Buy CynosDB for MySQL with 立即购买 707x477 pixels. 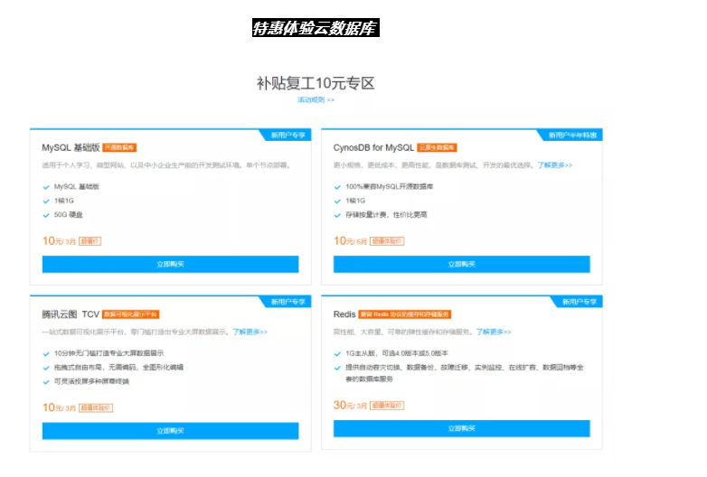point(462,265)
